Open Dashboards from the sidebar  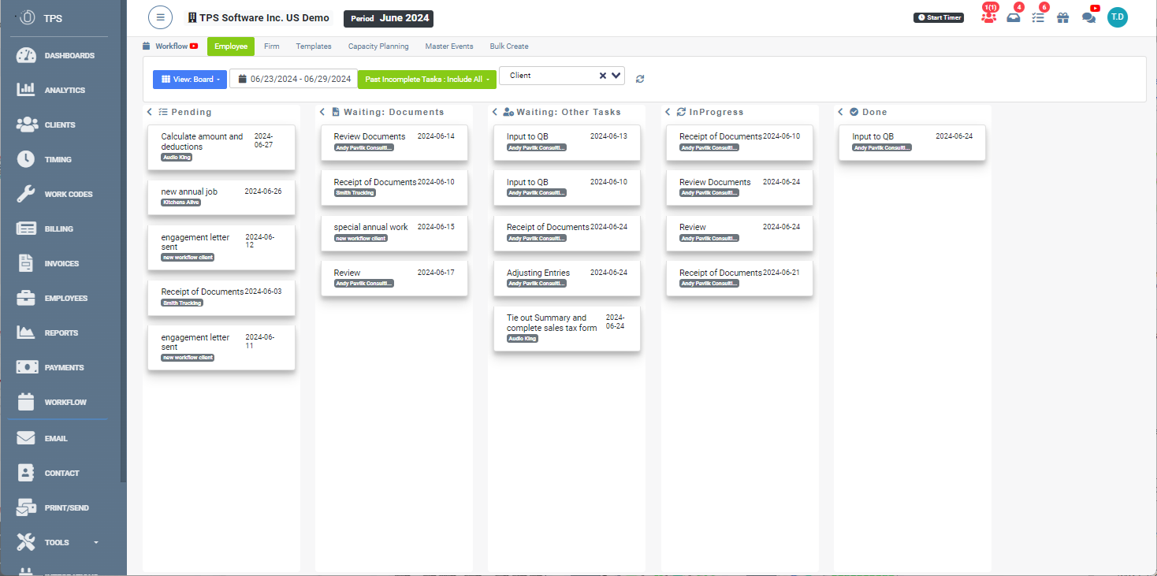coord(55,56)
